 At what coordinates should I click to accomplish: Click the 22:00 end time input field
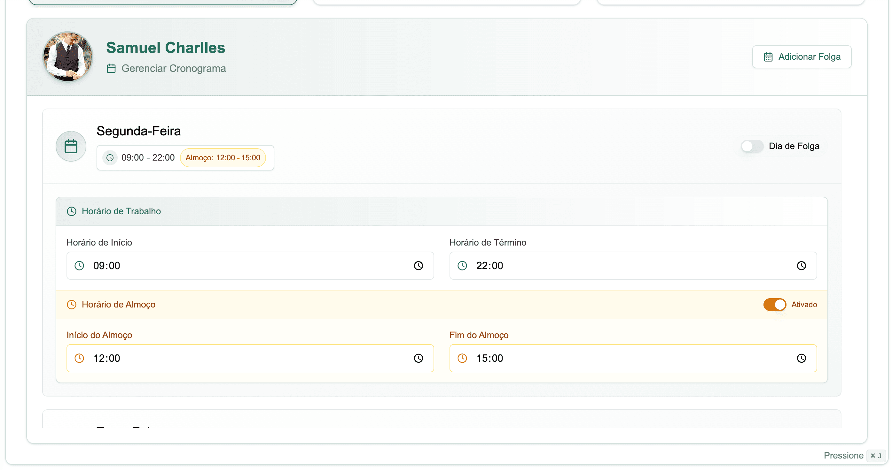pos(623,266)
